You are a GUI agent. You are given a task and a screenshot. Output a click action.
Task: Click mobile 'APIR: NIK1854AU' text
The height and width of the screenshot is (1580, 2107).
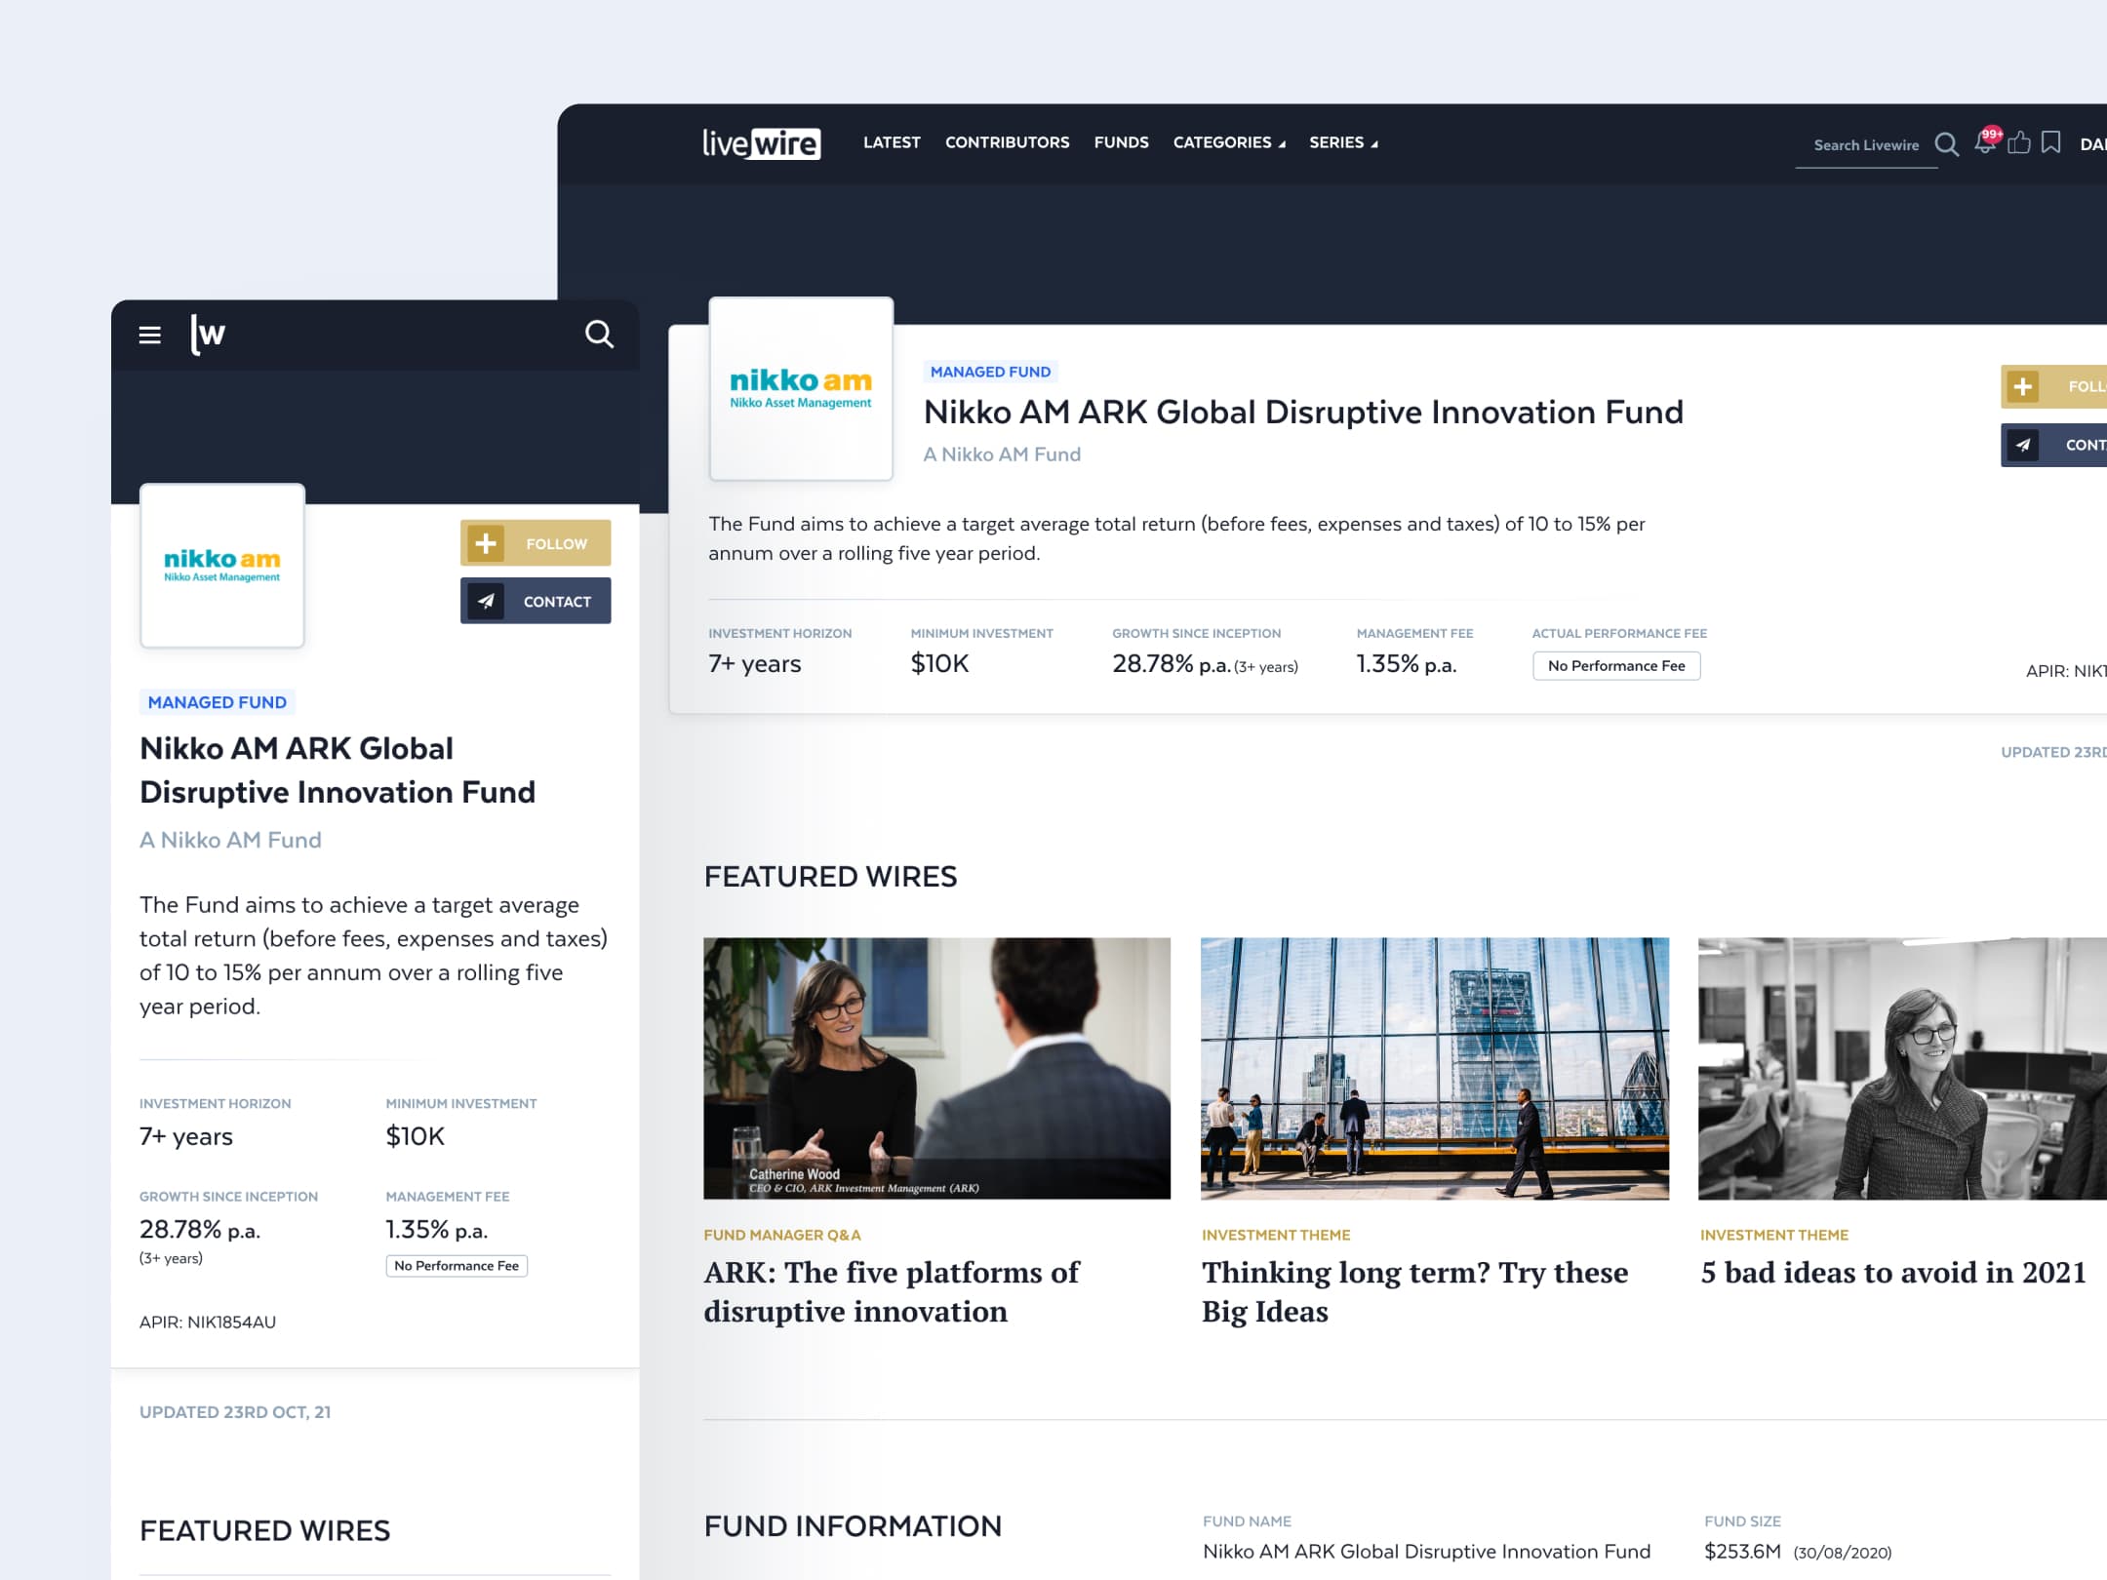coord(208,1323)
